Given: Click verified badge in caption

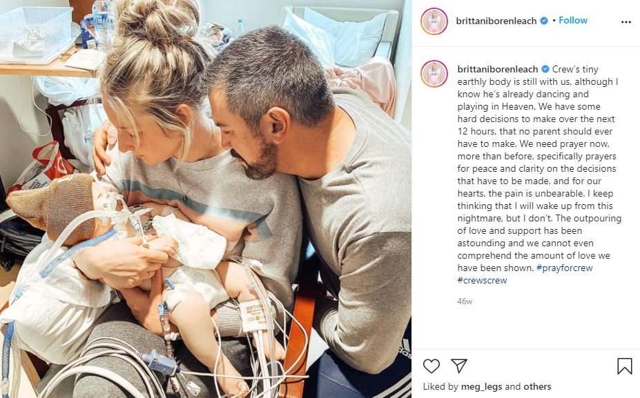Looking at the screenshot, I should [545, 70].
